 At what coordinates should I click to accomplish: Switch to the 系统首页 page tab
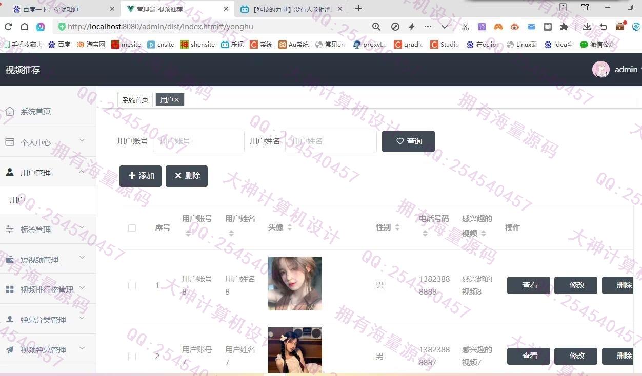[135, 100]
